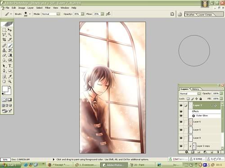This screenshot has width=225, height=168.
Task: Enable the airbrush option
Action: [x=108, y=14]
